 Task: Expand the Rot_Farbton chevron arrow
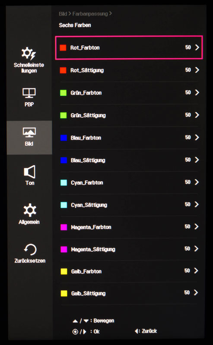[197, 47]
